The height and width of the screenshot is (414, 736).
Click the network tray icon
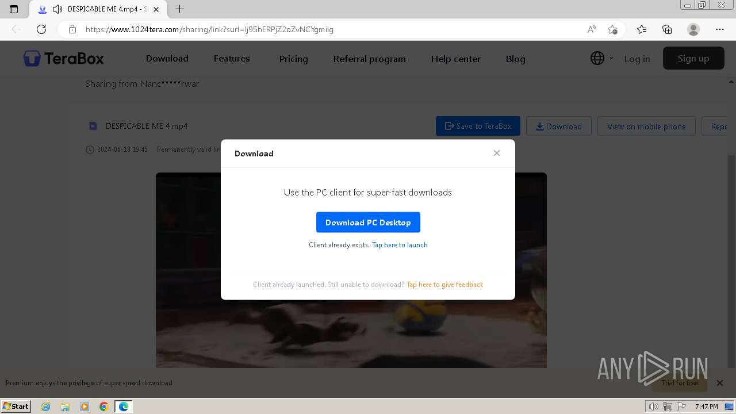coord(668,407)
